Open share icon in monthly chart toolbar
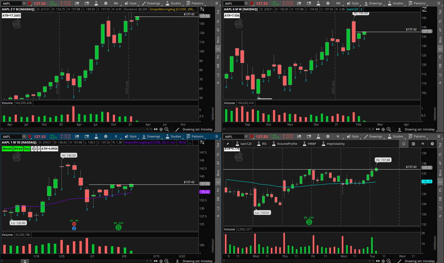This screenshot has width=444, height=263. click(77, 3)
